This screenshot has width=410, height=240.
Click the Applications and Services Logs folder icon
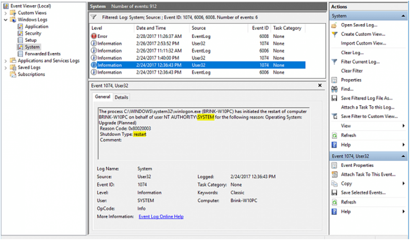click(x=13, y=60)
